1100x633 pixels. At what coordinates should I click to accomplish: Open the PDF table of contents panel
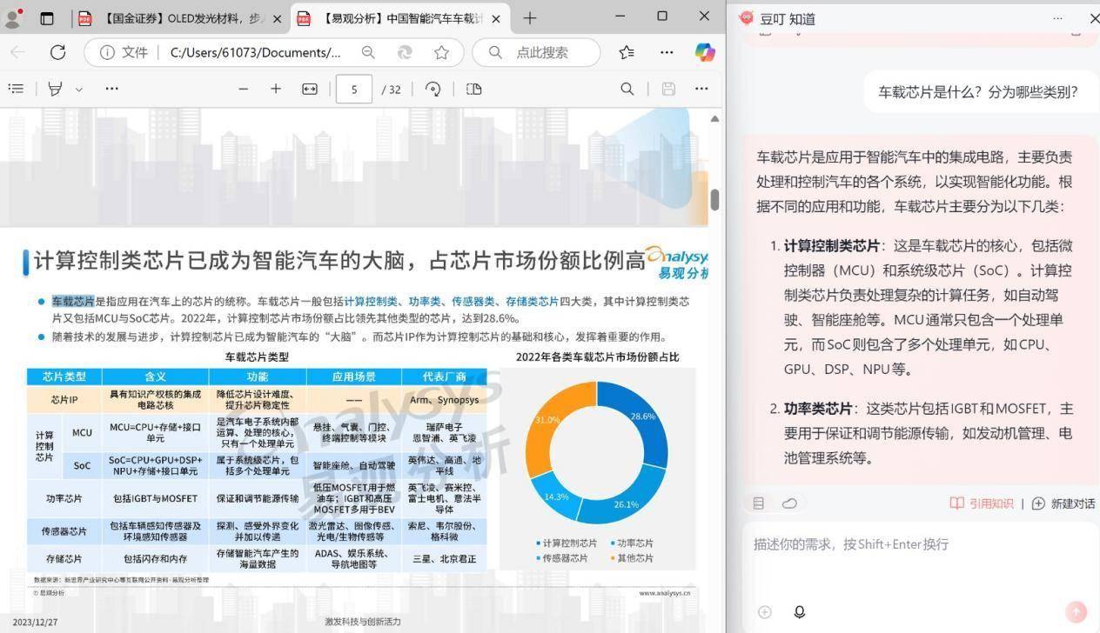(16, 89)
